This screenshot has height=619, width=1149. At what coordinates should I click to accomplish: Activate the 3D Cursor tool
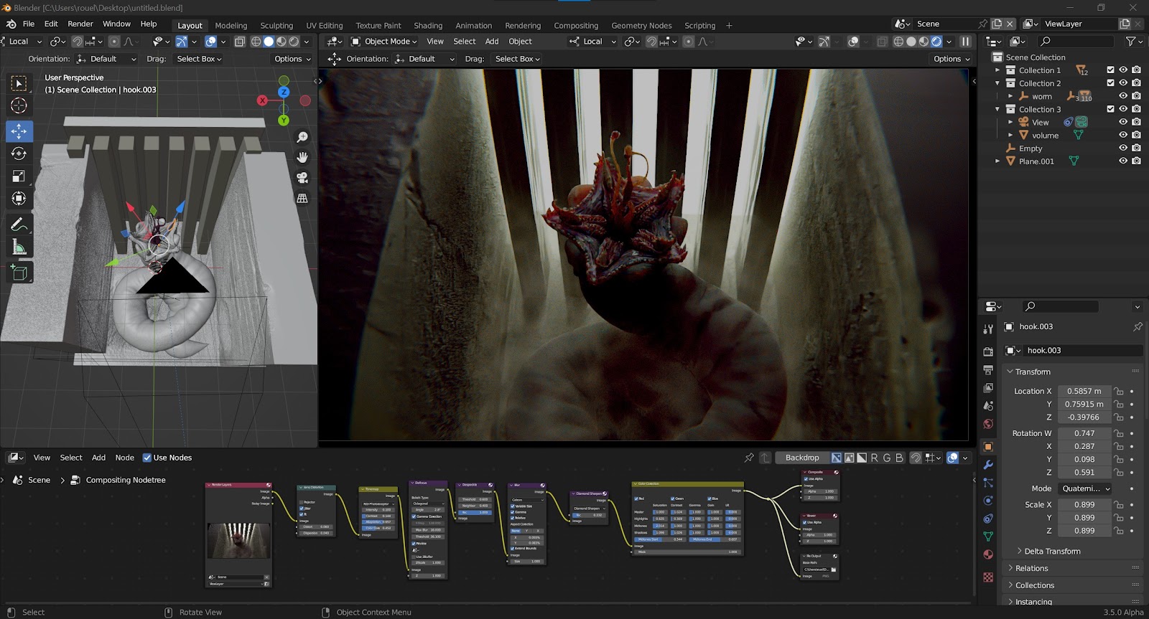point(19,106)
